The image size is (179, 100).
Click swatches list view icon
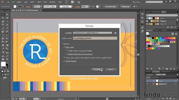[x=173, y=34]
